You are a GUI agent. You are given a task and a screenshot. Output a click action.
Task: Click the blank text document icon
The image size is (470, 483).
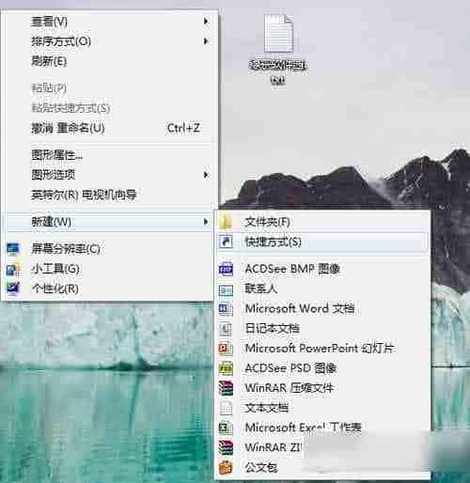[226, 408]
